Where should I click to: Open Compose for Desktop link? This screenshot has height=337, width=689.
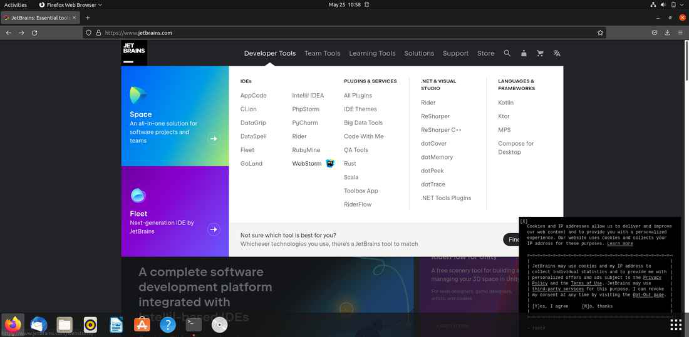[516, 148]
